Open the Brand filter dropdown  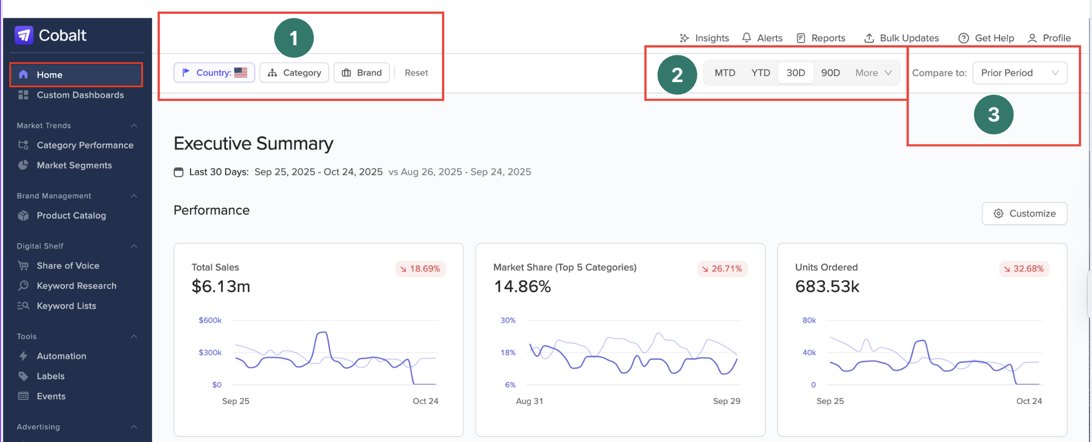coord(362,73)
